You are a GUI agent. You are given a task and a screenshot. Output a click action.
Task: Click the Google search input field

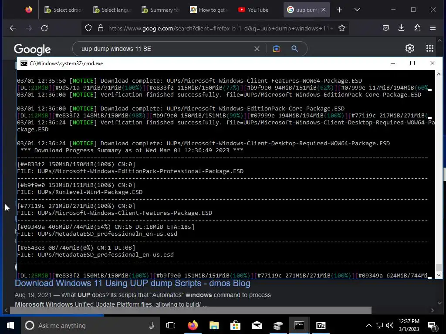point(165,49)
